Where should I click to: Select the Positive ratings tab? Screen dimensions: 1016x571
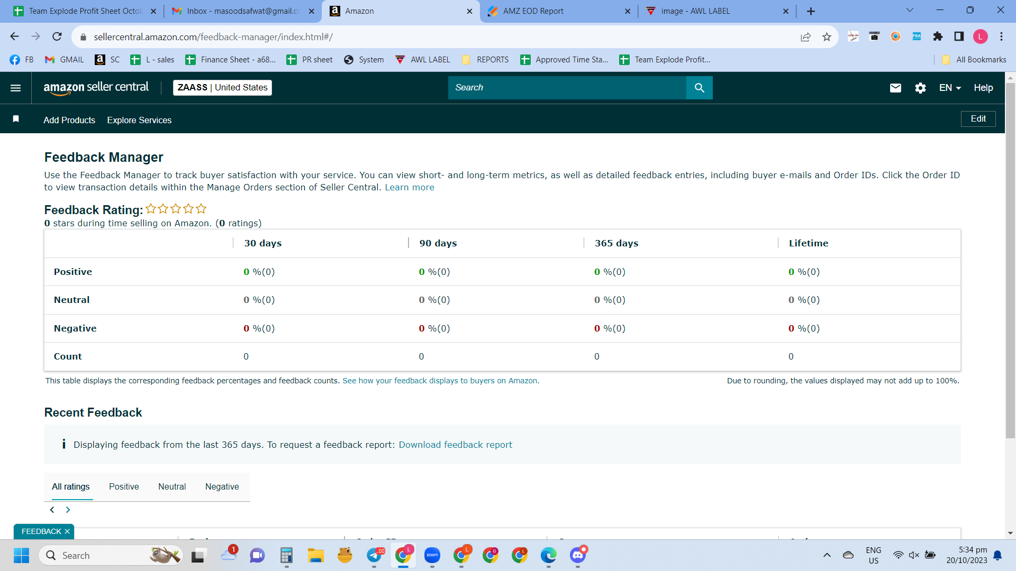[124, 486]
